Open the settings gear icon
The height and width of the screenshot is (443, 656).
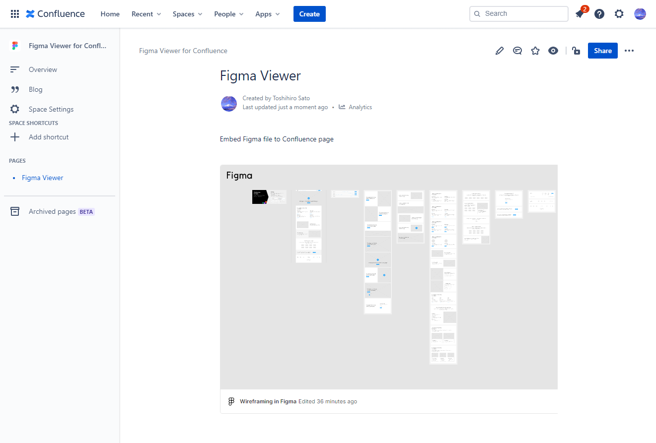pos(619,14)
